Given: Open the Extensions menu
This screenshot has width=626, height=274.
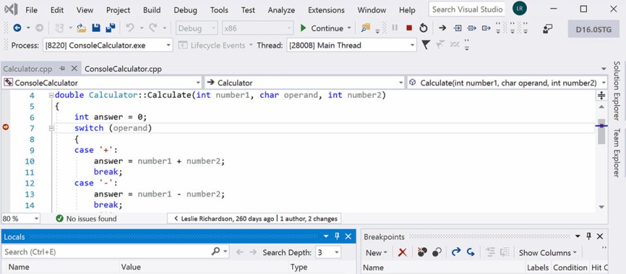Looking at the screenshot, I should click(326, 10).
